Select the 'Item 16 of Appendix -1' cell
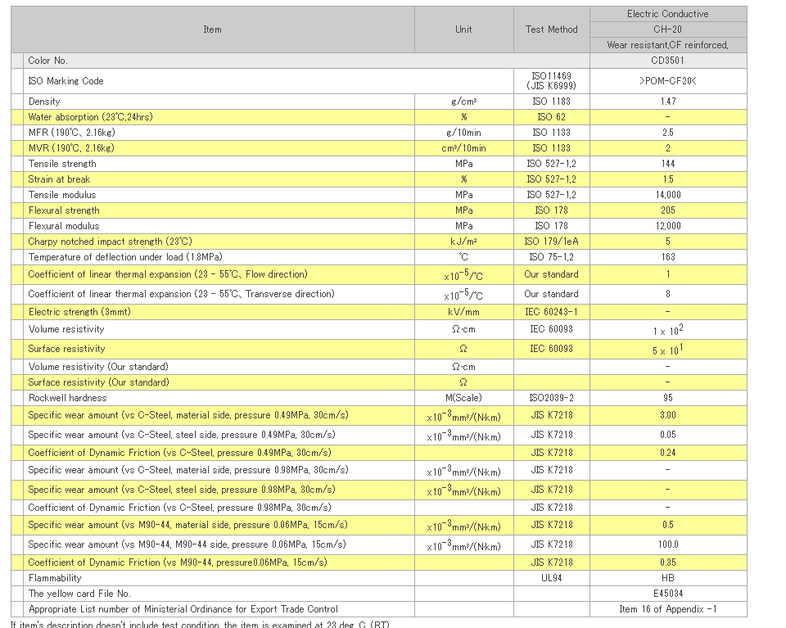This screenshot has height=628, width=786. (x=667, y=609)
